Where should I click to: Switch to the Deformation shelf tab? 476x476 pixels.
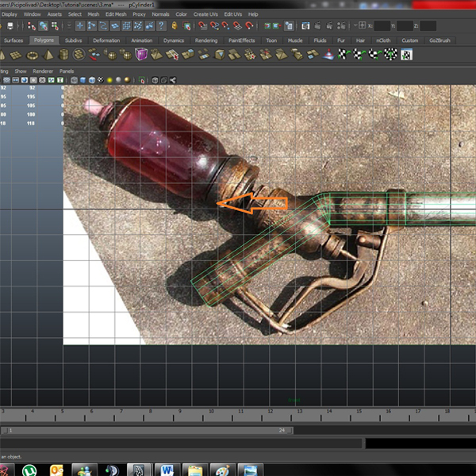(106, 40)
